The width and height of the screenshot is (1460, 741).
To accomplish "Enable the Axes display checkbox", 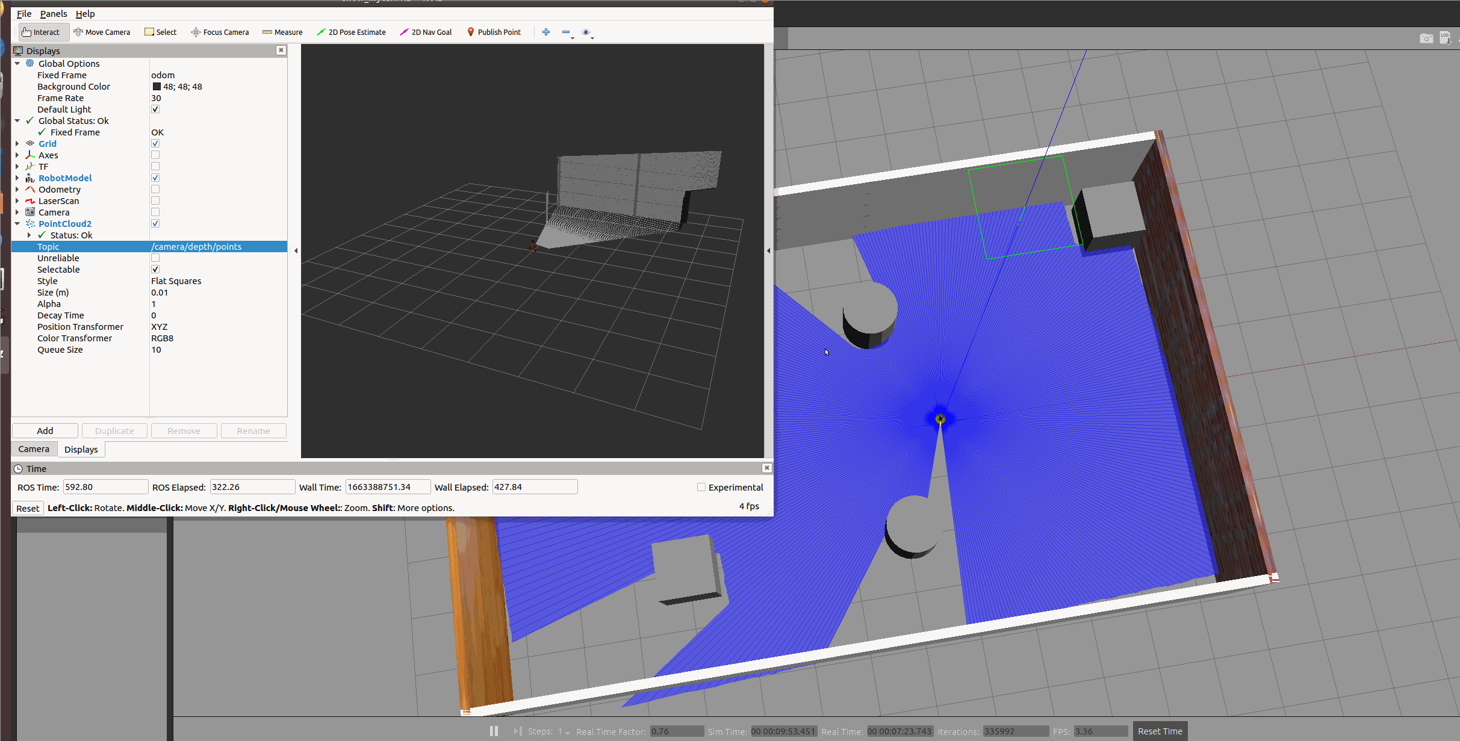I will tap(155, 155).
